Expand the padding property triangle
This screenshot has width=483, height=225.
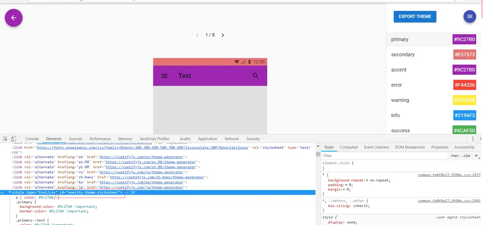(346, 185)
